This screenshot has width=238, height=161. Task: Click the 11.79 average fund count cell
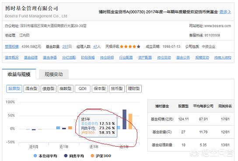[x=203, y=132]
